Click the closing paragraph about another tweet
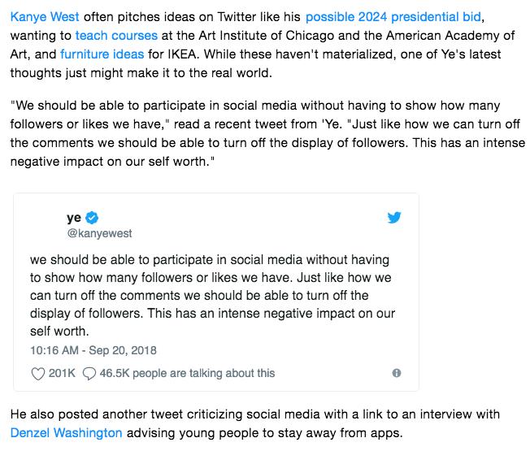Image resolution: width=530 pixels, height=451 pixels. (x=255, y=423)
